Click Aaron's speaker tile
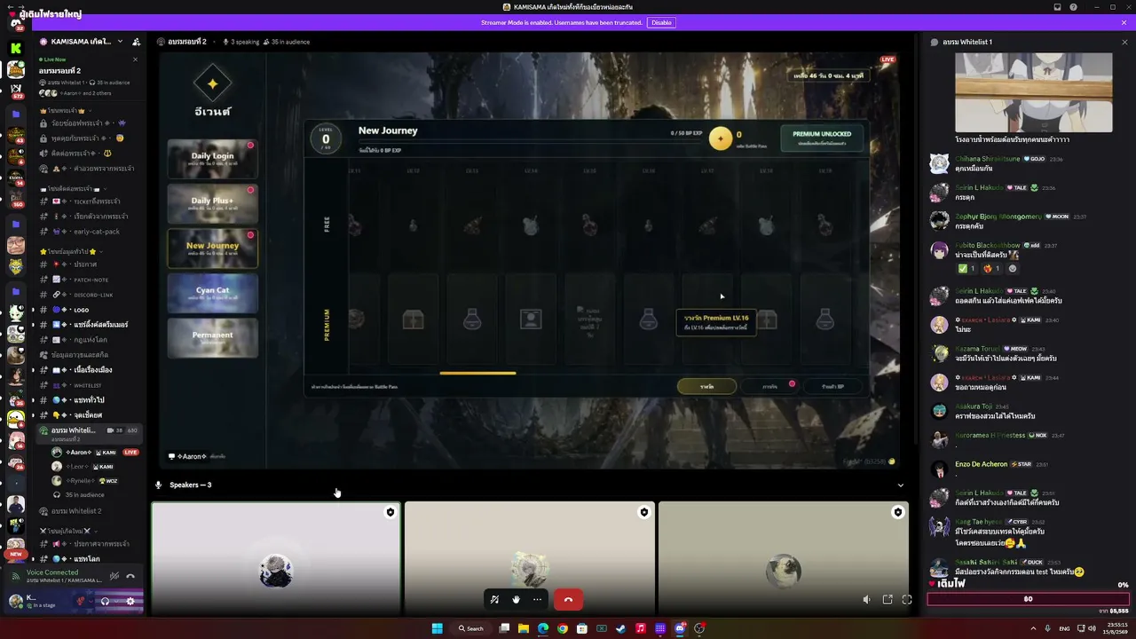The image size is (1136, 639). pyautogui.click(x=276, y=557)
